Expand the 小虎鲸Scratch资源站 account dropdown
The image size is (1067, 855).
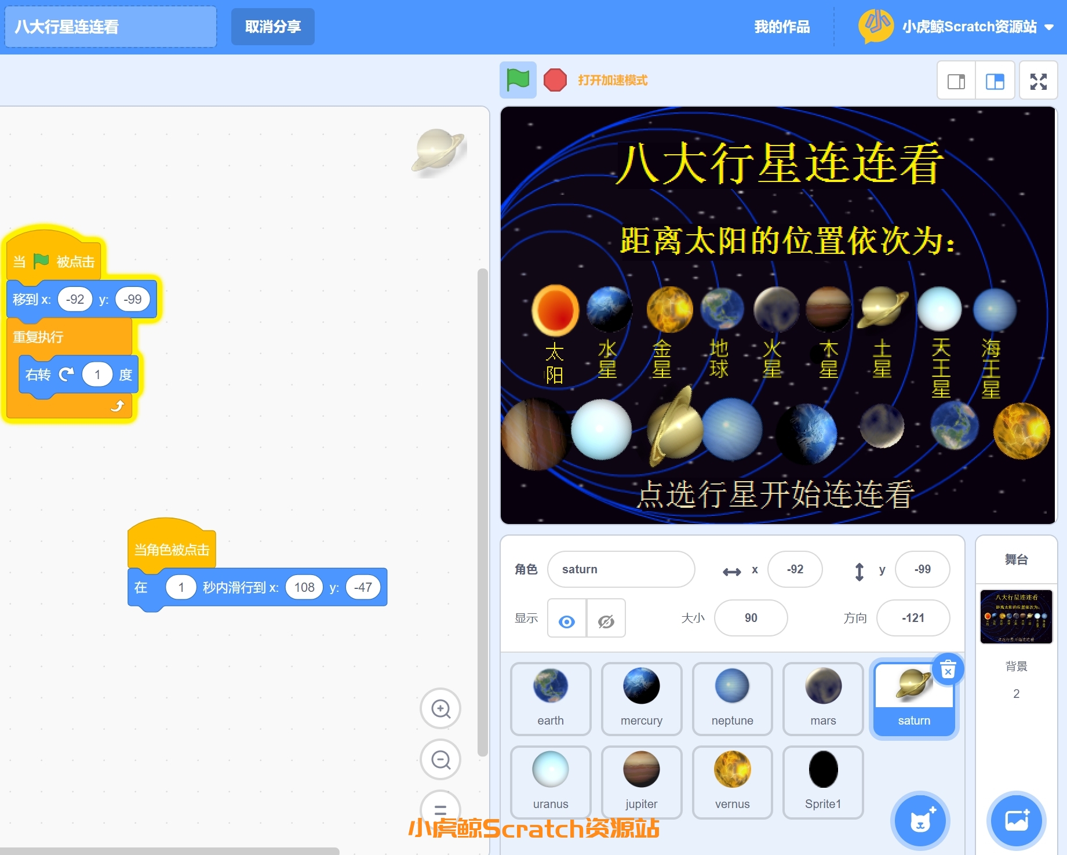[x=1048, y=27]
